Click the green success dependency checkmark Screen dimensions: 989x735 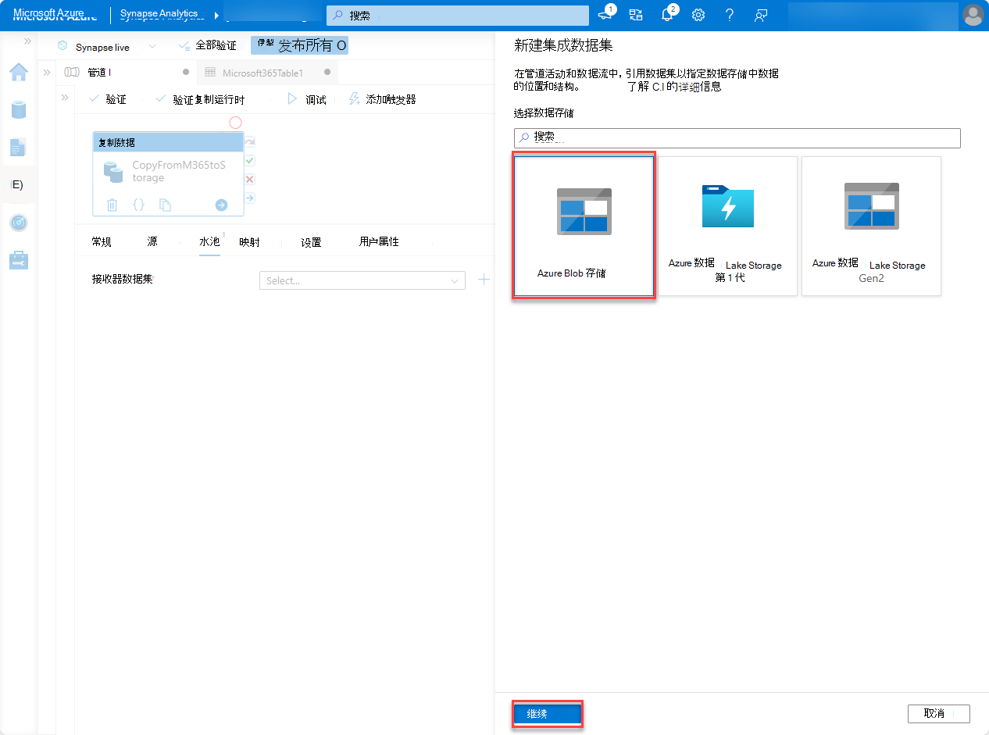click(x=250, y=160)
